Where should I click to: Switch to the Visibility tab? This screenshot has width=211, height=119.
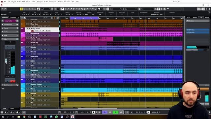[13, 18]
